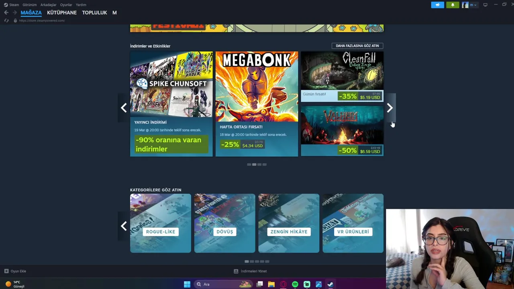The height and width of the screenshot is (289, 514).
Task: Click Daha Fazlasına Göz Atın button
Action: point(357,46)
